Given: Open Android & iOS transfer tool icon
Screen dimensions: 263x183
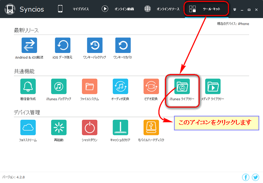Looking at the screenshot, I should pos(29,45).
